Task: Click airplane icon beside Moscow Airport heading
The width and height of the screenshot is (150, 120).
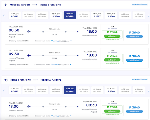Action: click(5, 4)
